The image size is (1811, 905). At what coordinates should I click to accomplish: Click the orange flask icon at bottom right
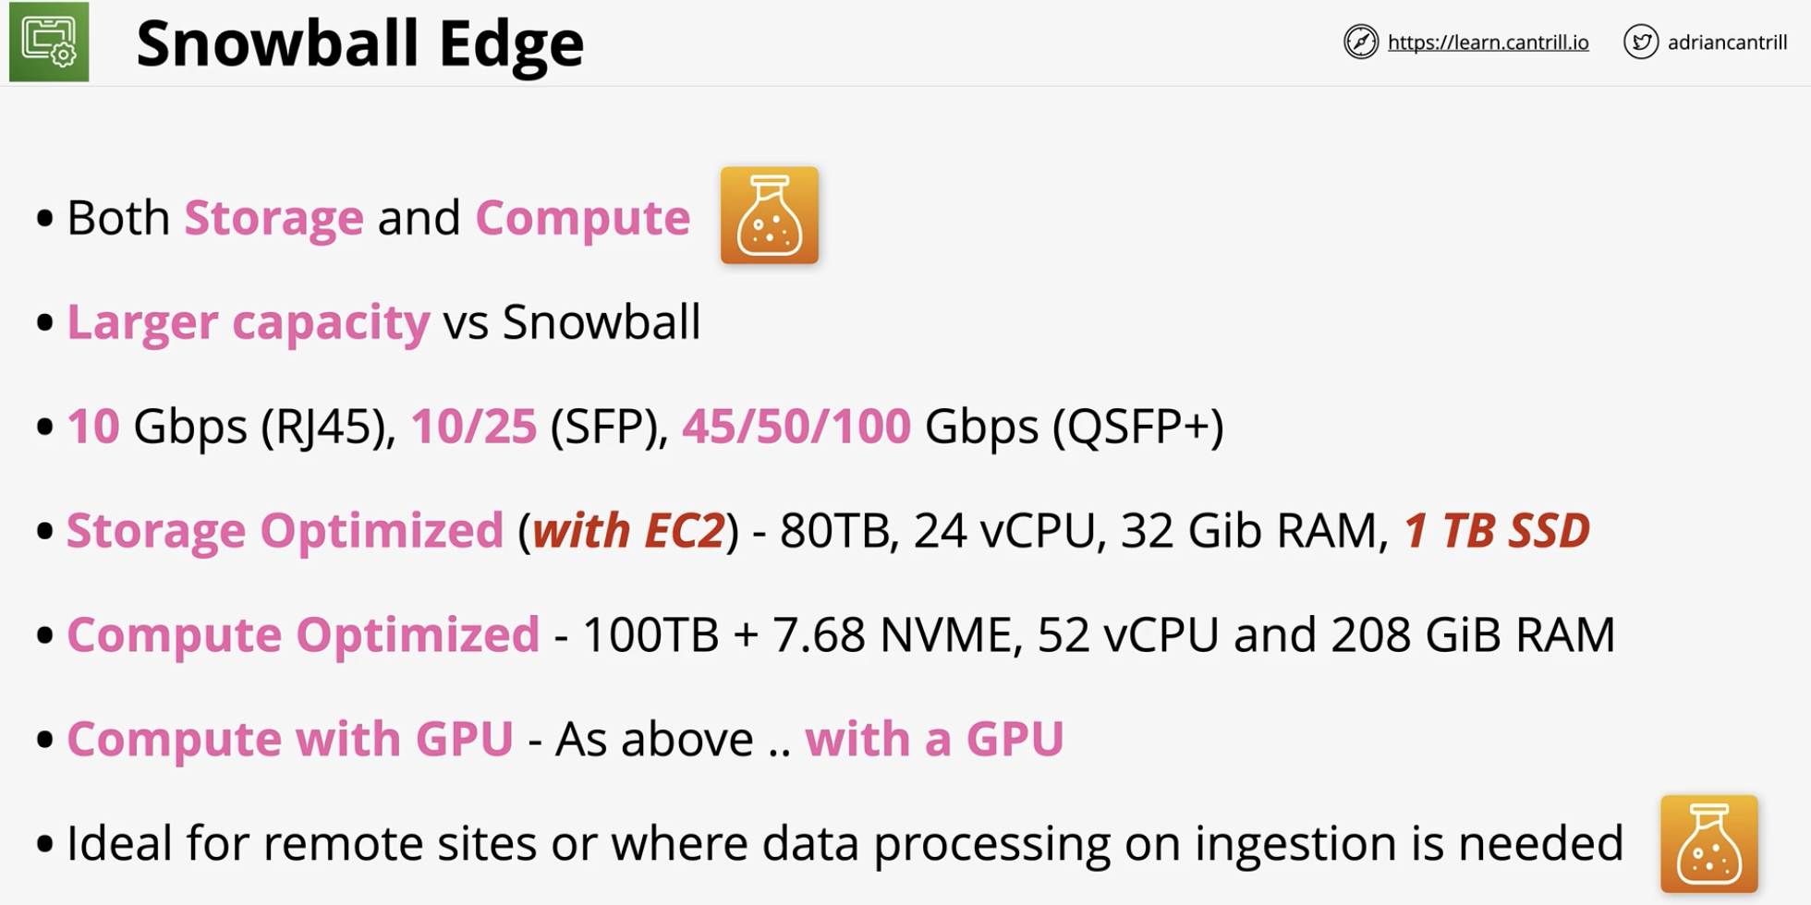coord(1709,844)
